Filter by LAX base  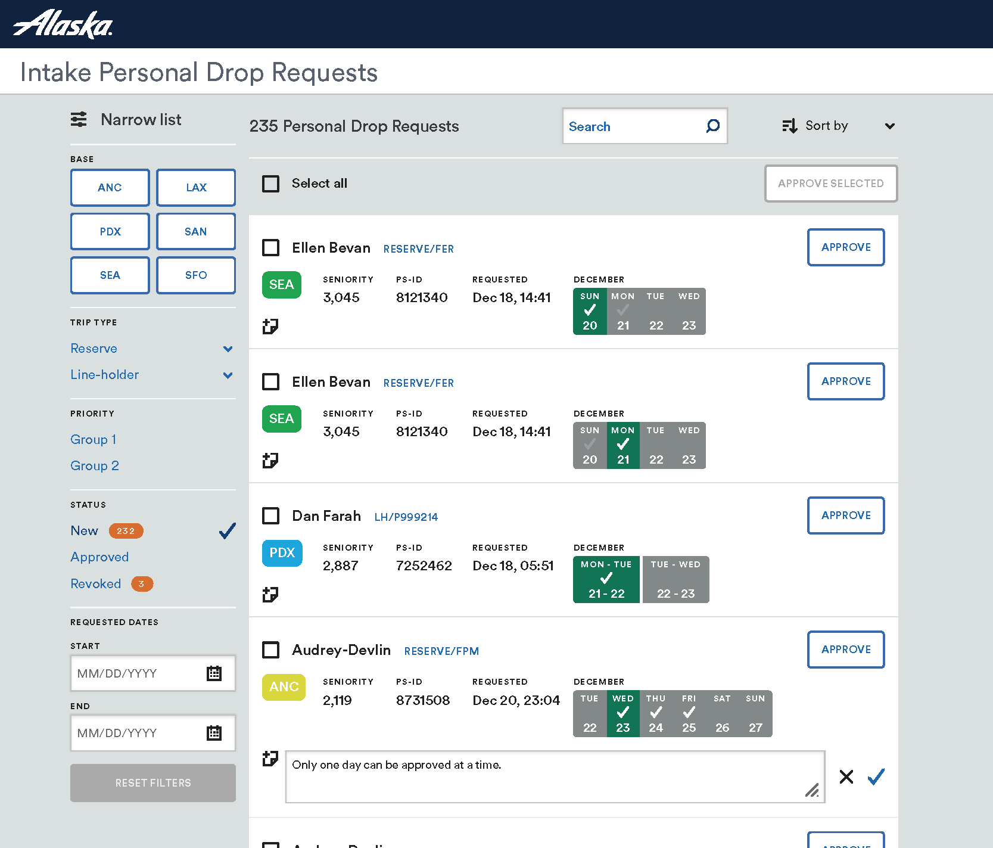(196, 188)
